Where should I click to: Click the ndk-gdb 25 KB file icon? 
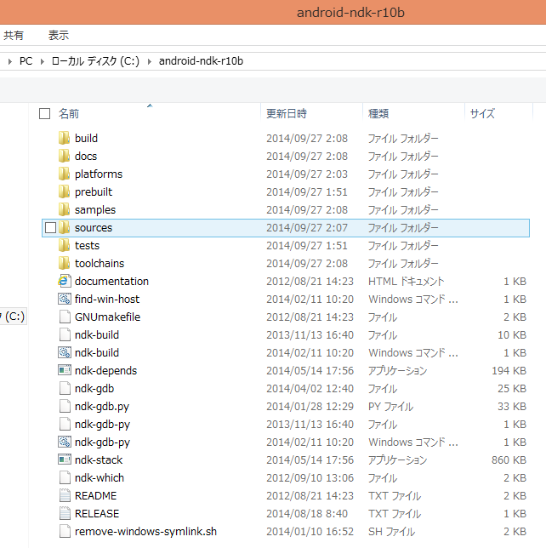coord(65,388)
